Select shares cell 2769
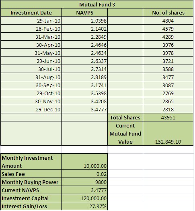The image size is (195, 211). point(168,93)
